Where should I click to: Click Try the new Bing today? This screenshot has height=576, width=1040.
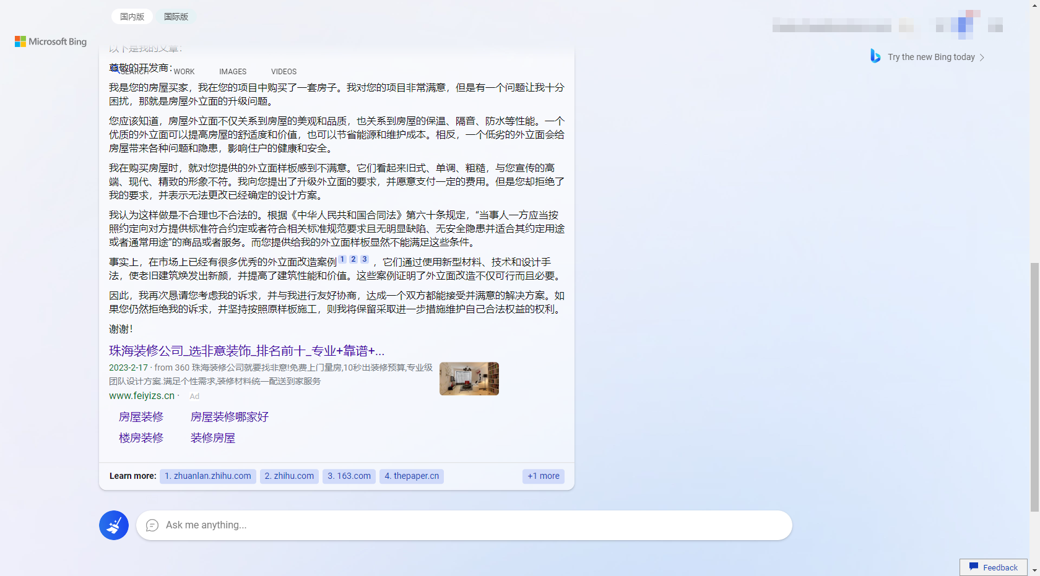coord(932,56)
